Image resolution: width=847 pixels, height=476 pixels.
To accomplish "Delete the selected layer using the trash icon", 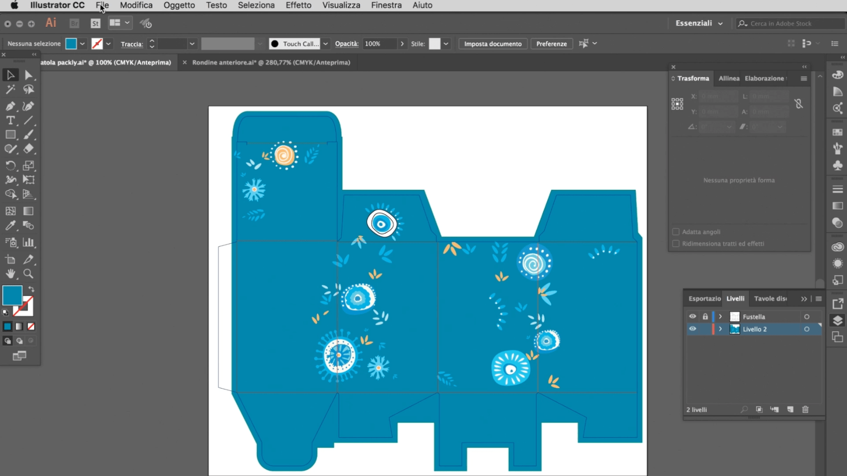I will tap(805, 409).
